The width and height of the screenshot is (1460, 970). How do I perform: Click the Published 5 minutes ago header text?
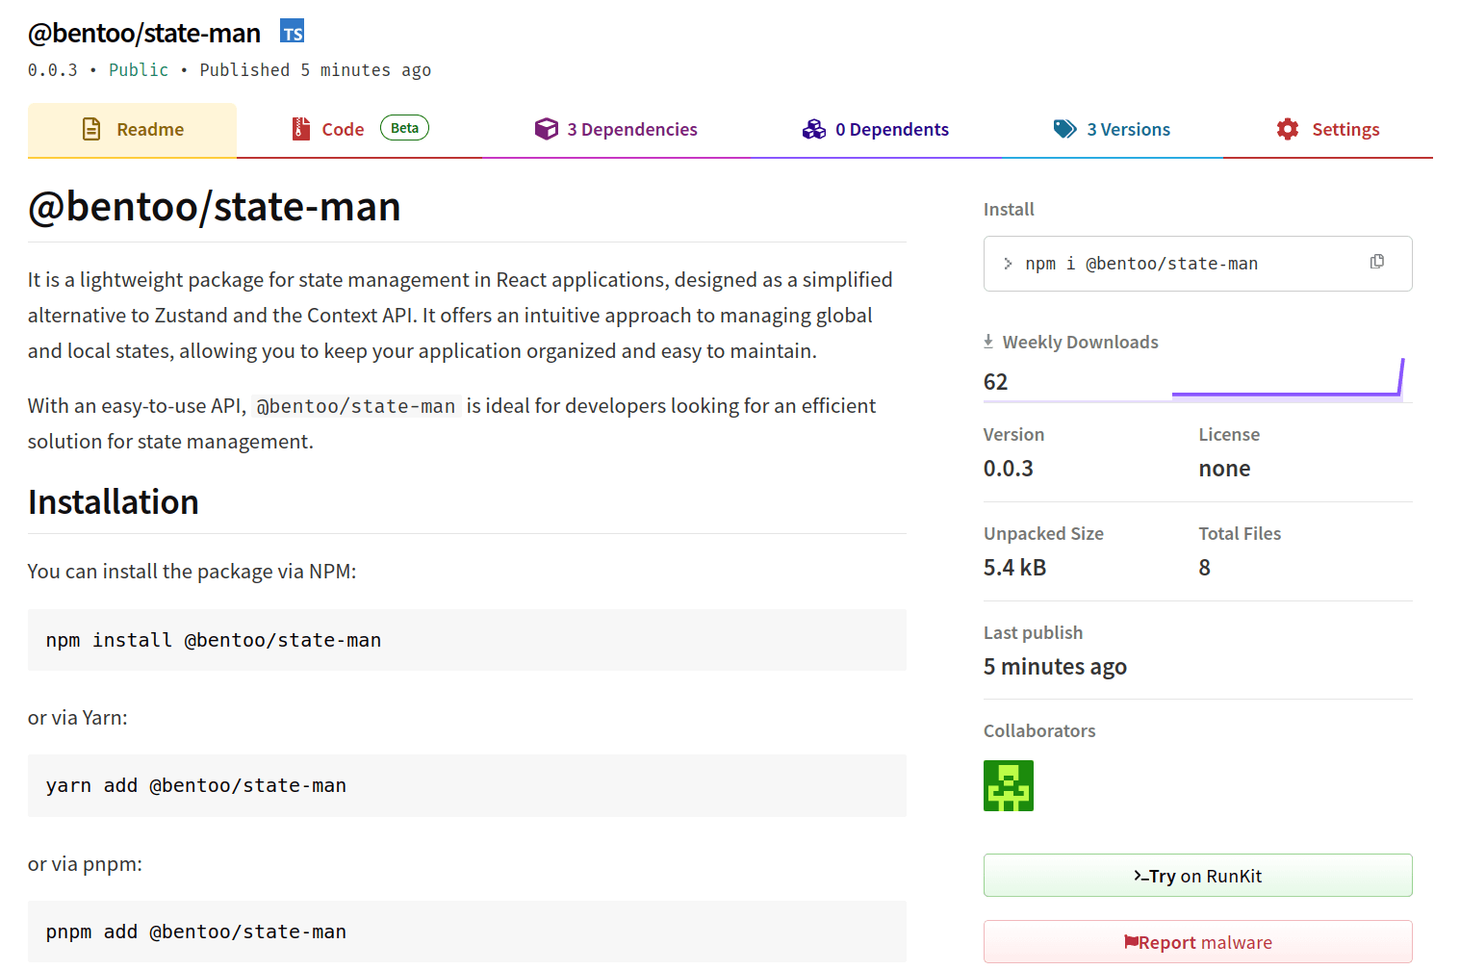point(316,70)
